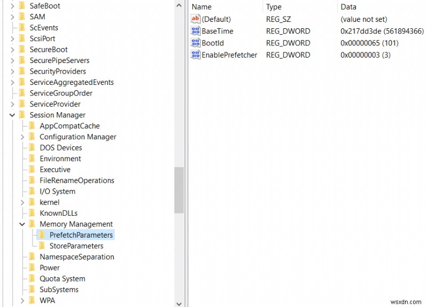Click the ScsiPort folder icon
This screenshot has width=427, height=307.
22,38
